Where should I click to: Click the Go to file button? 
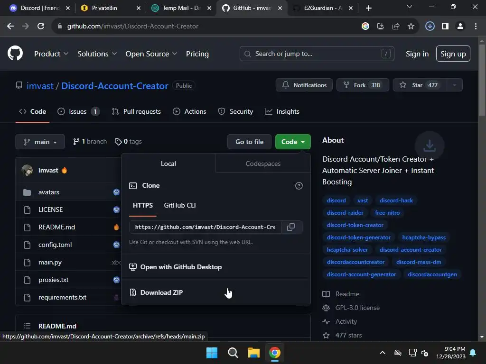pos(250,142)
